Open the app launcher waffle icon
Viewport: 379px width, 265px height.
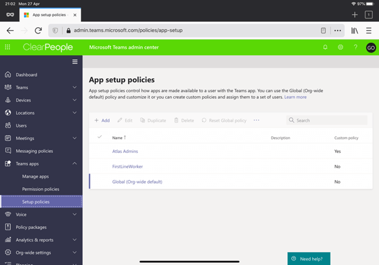7,47
